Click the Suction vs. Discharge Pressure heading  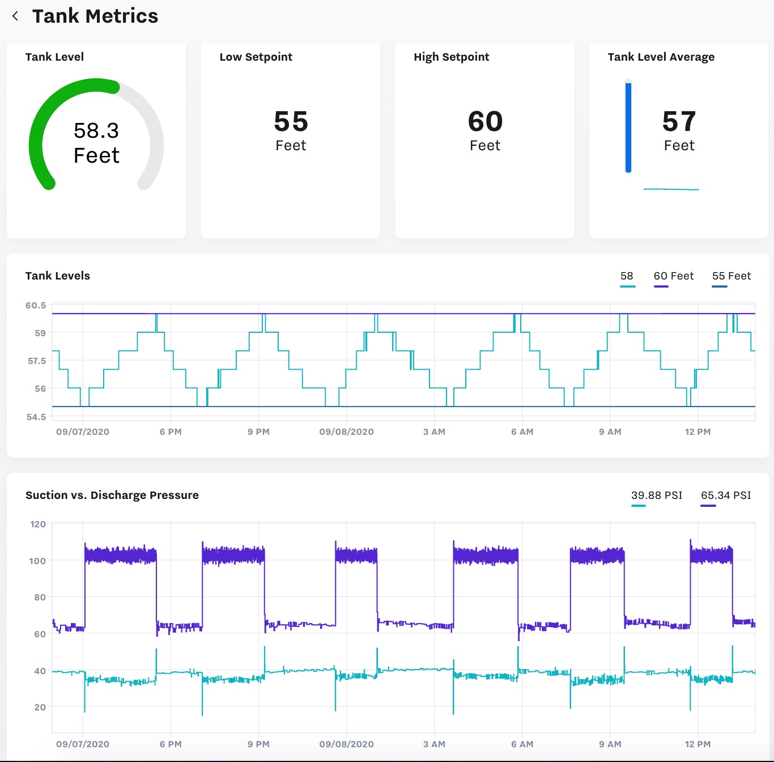[x=112, y=496]
